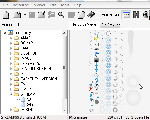
Task: Click the 994 file icon
Action: [x=23, y=99]
